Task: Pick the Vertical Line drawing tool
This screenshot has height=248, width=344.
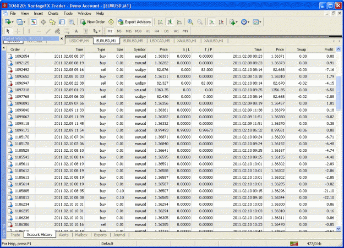Action: click(29, 31)
